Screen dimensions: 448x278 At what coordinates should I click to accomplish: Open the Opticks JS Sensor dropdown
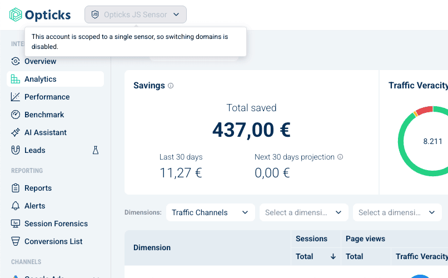pos(136,14)
